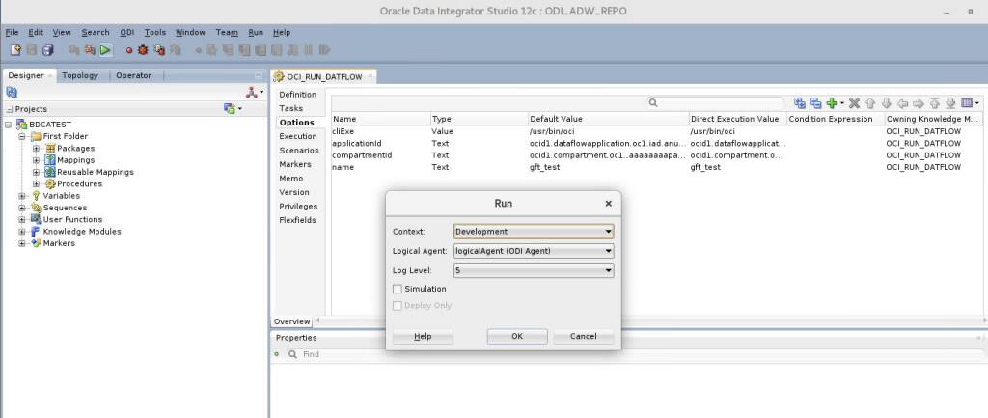Viewport: 988px width, 418px height.
Task: Expand the Variables tree node
Action: 22,196
